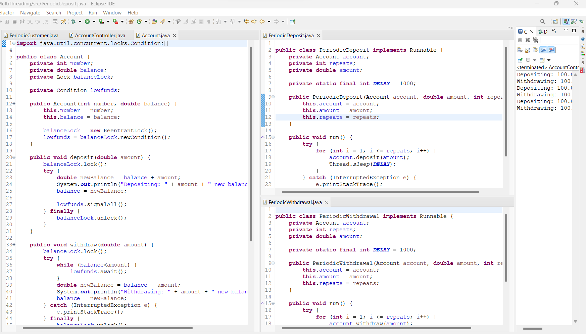Image resolution: width=586 pixels, height=334 pixels.
Task: Close the Account.java editor tab
Action: 174,35
